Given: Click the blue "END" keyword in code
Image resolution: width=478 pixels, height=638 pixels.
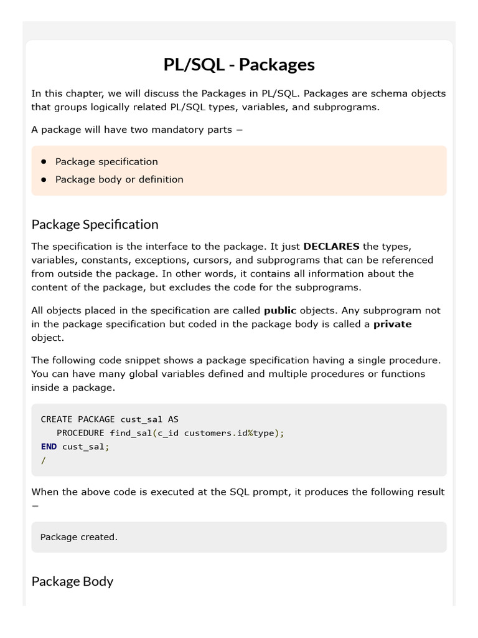Looking at the screenshot, I should click(x=49, y=447).
